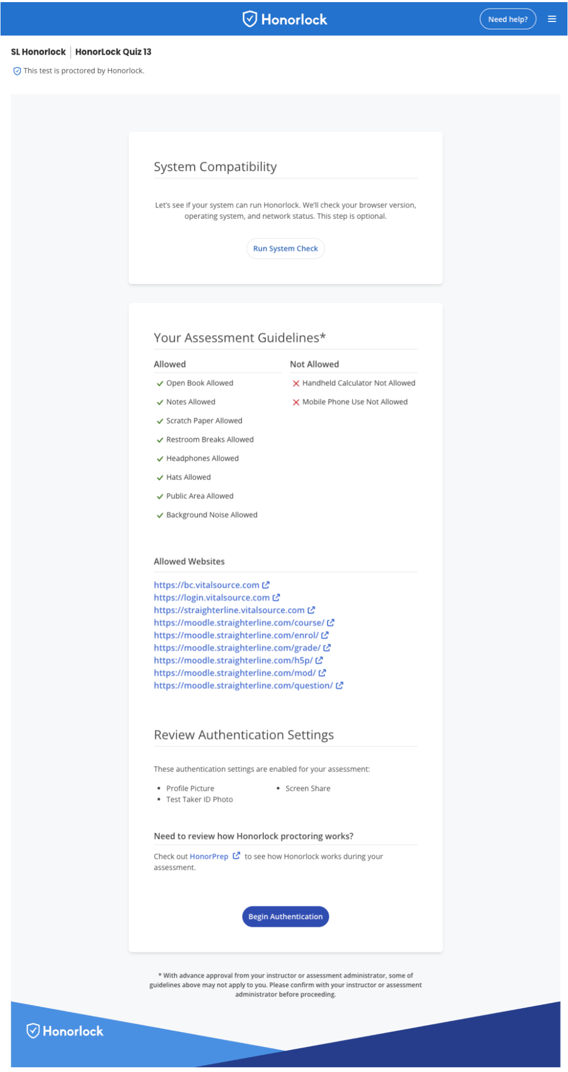Click the Need help? button
The image size is (568, 1072).
[507, 19]
